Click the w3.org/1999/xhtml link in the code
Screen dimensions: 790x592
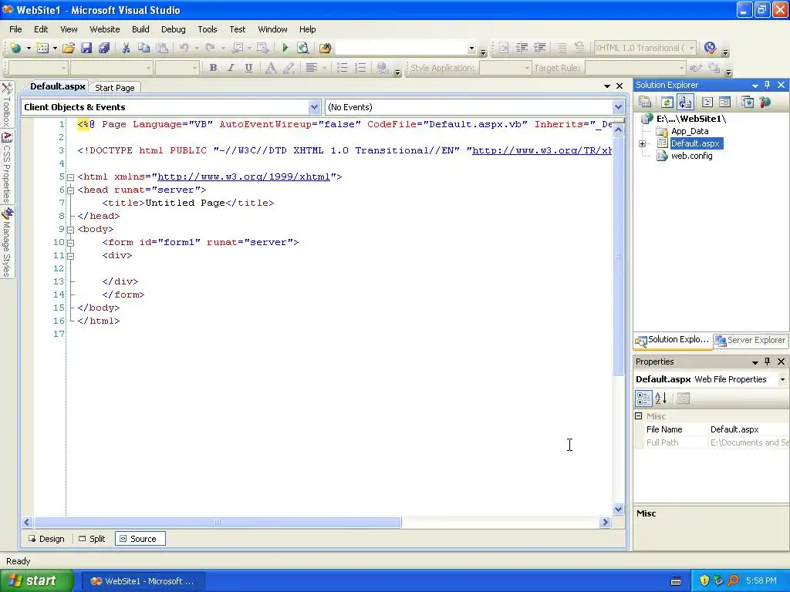244,177
